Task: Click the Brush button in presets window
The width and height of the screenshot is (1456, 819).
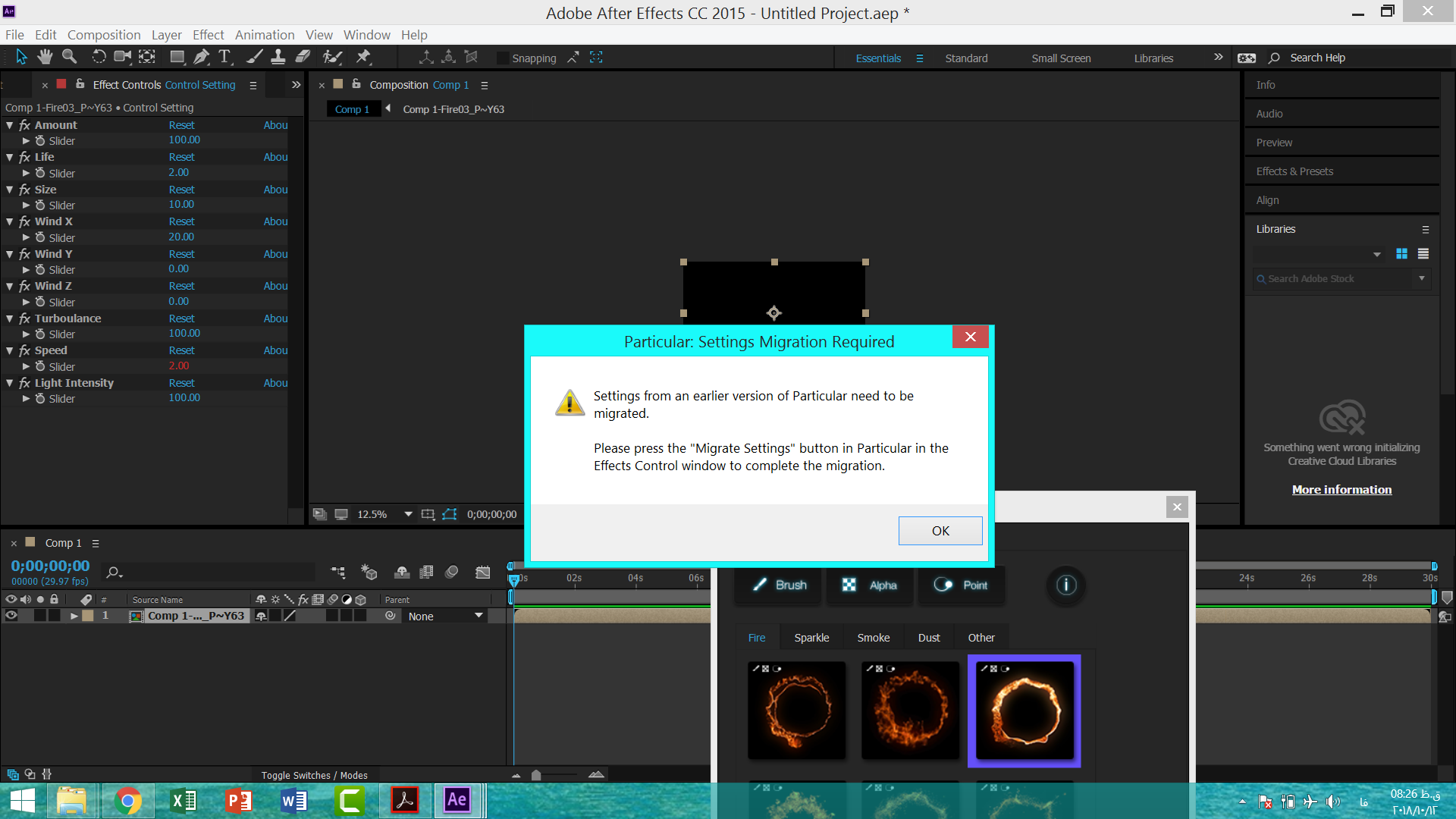Action: click(x=779, y=585)
